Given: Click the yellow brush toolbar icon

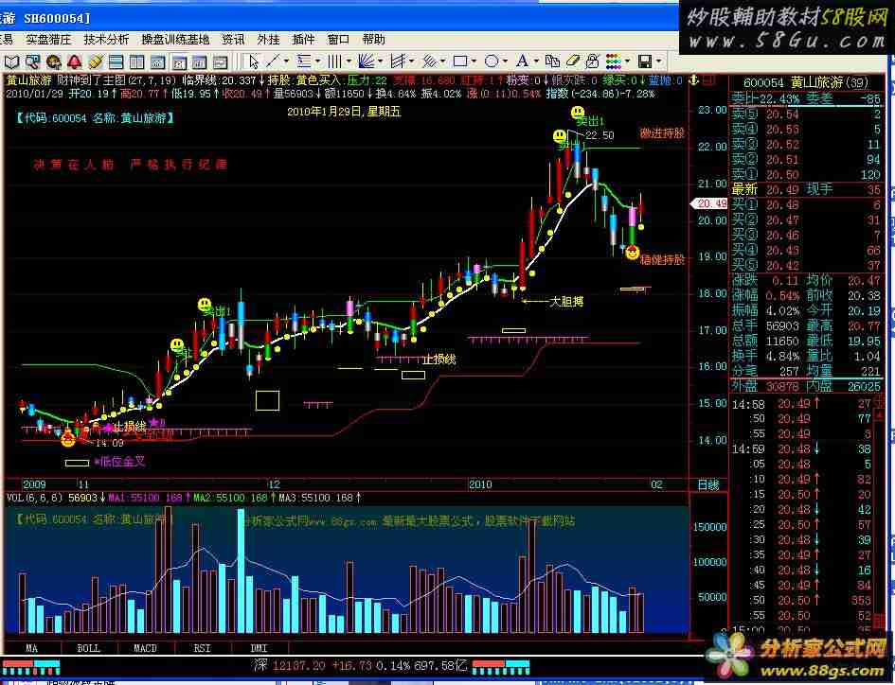Looking at the screenshot, I should click(x=96, y=61).
